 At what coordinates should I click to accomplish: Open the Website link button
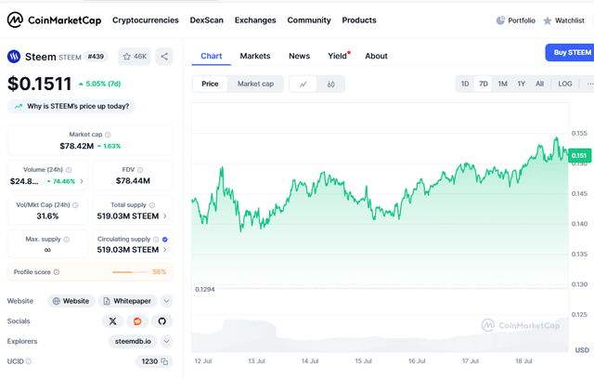(71, 301)
